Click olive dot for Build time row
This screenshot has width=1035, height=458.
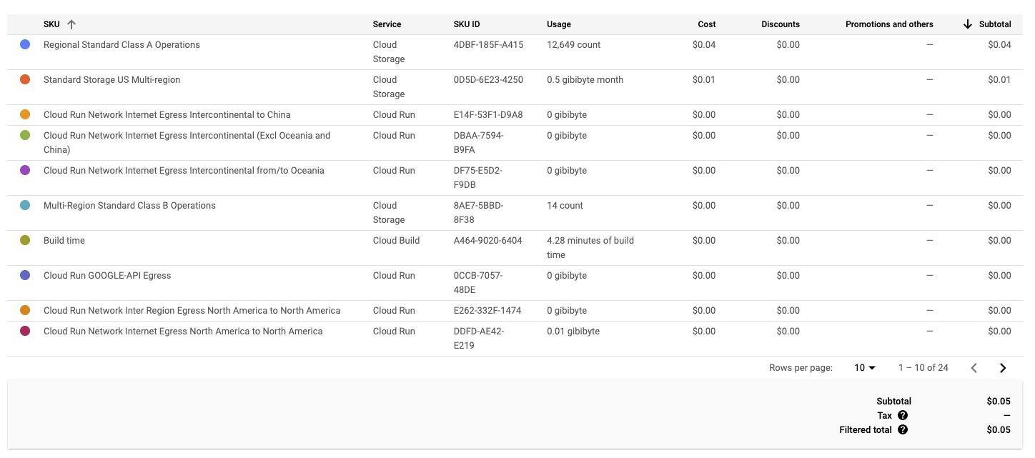(x=25, y=240)
